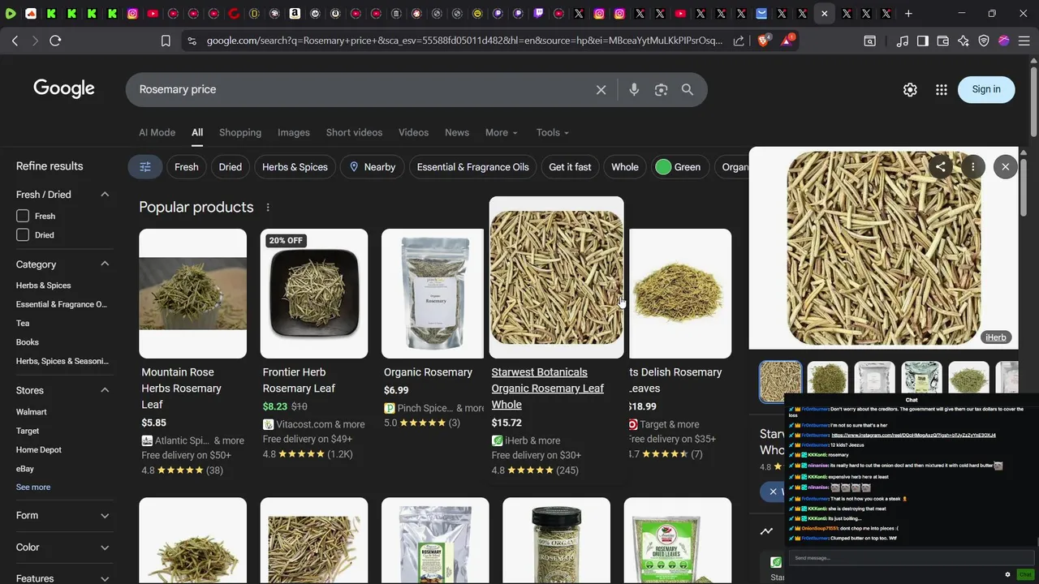Collapse the Fresh / Dried filter section
Screen dimensions: 1039x584
[x=105, y=195]
